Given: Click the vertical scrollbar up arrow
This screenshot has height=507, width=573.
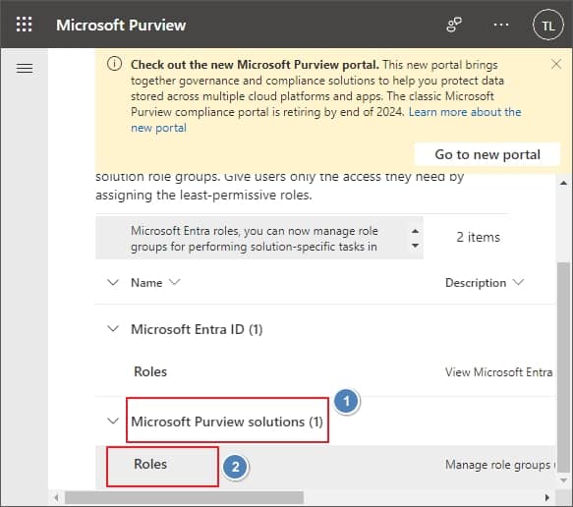Looking at the screenshot, I should click(x=564, y=183).
